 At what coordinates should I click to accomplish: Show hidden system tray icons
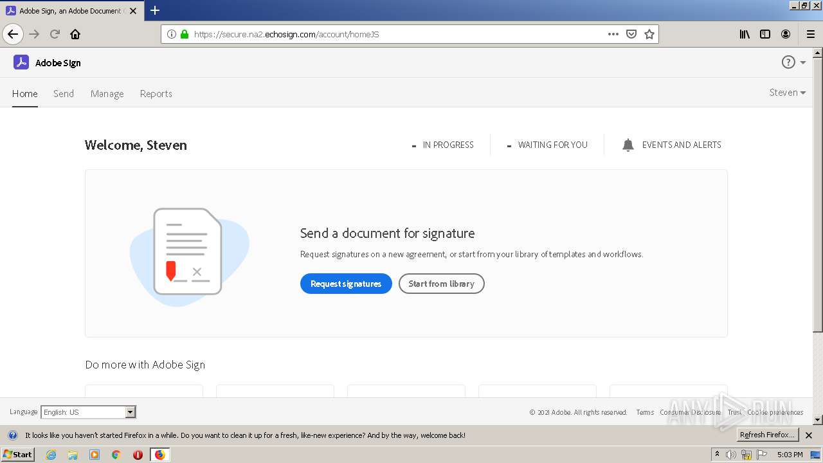click(717, 455)
